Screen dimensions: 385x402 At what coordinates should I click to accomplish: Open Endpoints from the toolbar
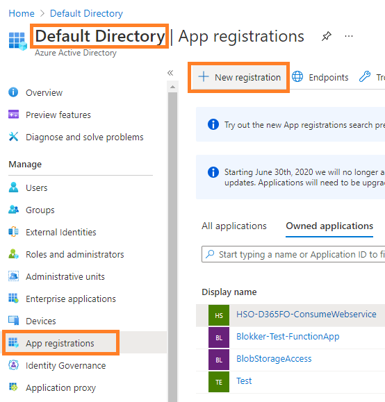tap(320, 77)
